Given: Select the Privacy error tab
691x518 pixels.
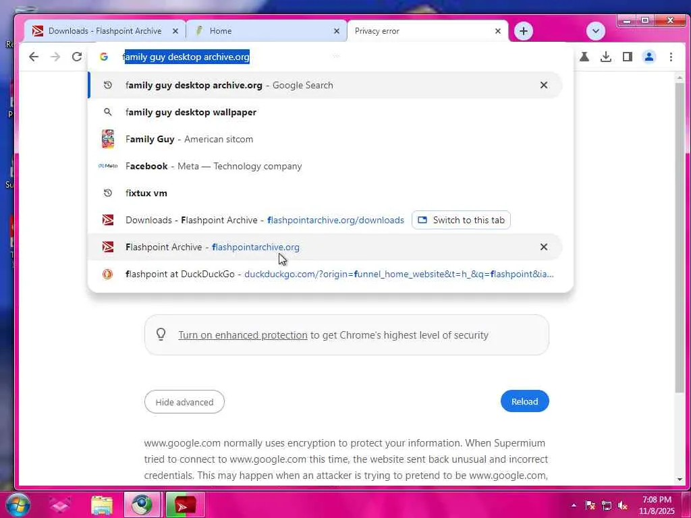Looking at the screenshot, I should [427, 31].
